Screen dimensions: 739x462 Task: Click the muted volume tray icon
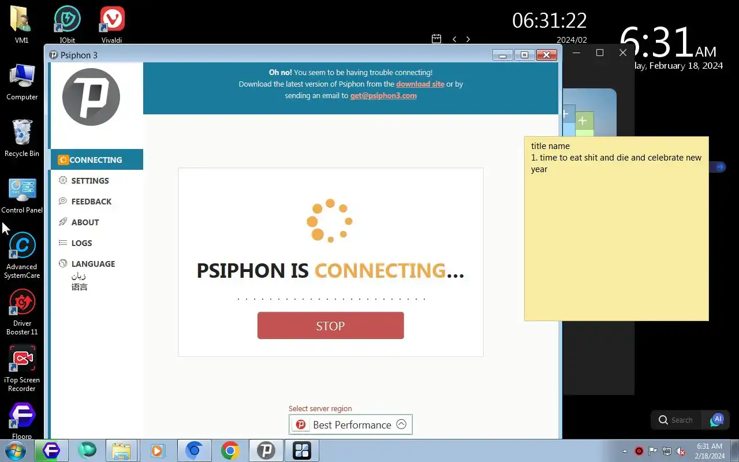pyautogui.click(x=681, y=451)
